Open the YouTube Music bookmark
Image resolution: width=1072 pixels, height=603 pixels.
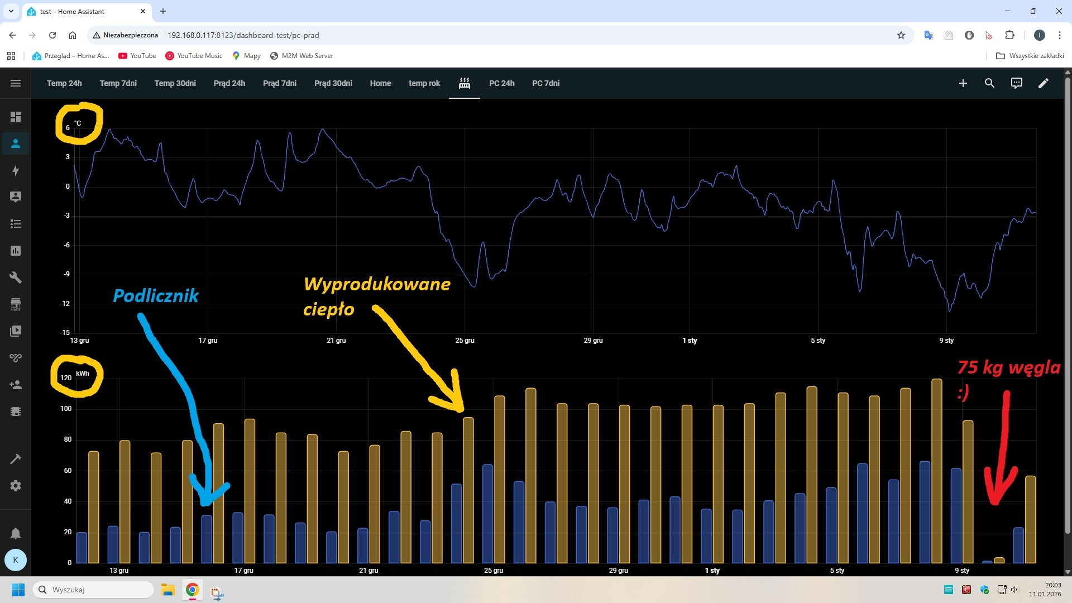[x=194, y=56]
